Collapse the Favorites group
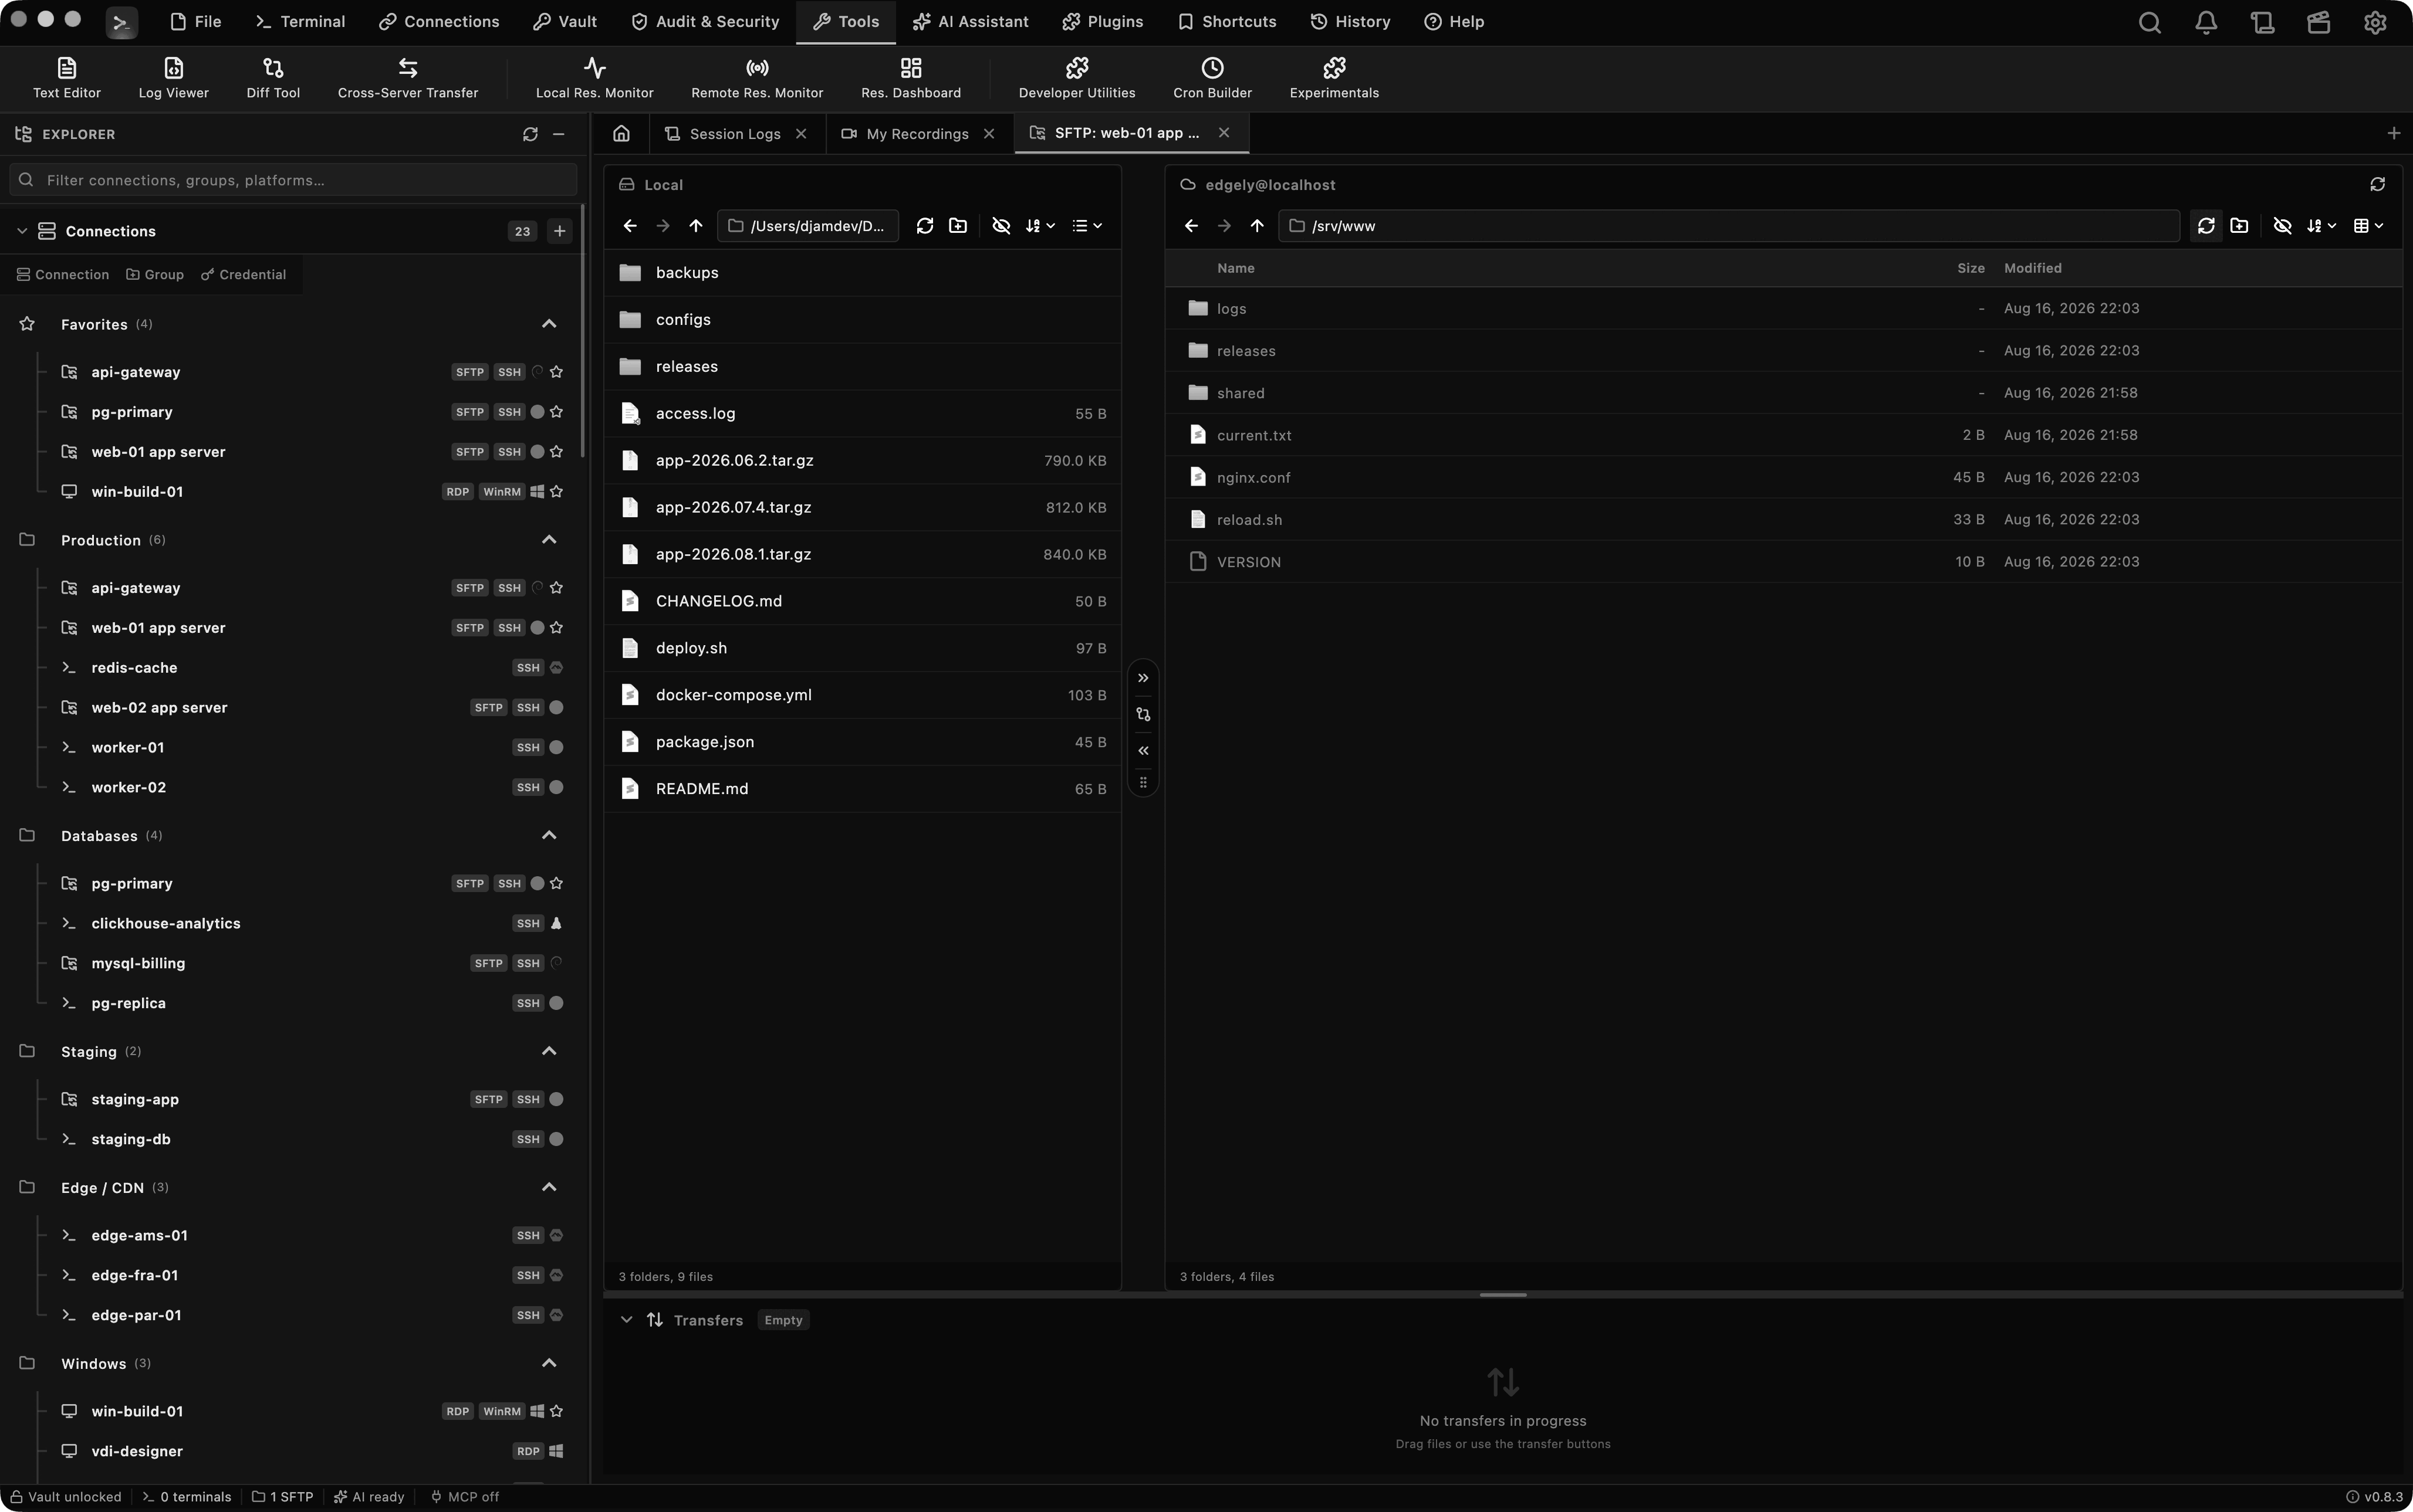2413x1512 pixels. tap(548, 324)
